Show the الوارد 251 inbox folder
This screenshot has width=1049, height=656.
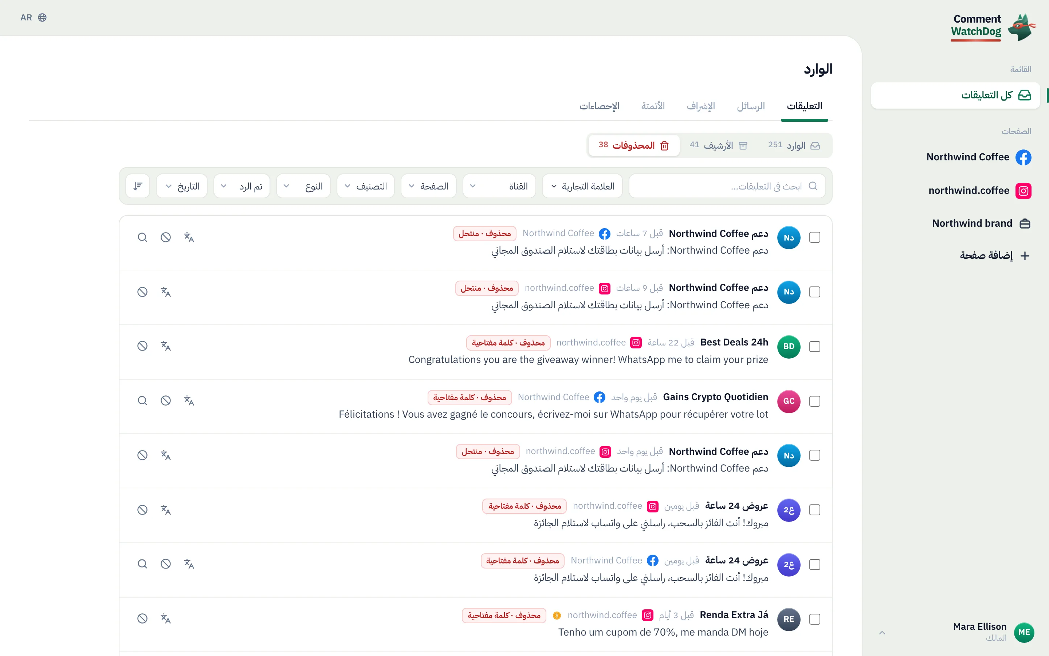[x=794, y=145]
